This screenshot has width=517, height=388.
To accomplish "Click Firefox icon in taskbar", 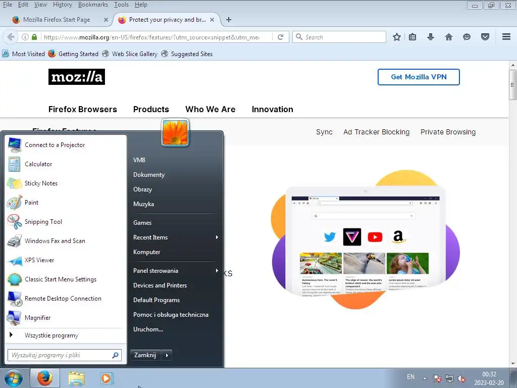I will coord(44,378).
